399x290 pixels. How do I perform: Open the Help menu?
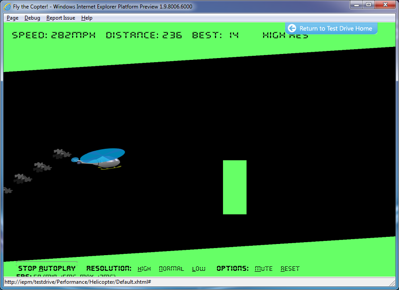click(x=87, y=18)
